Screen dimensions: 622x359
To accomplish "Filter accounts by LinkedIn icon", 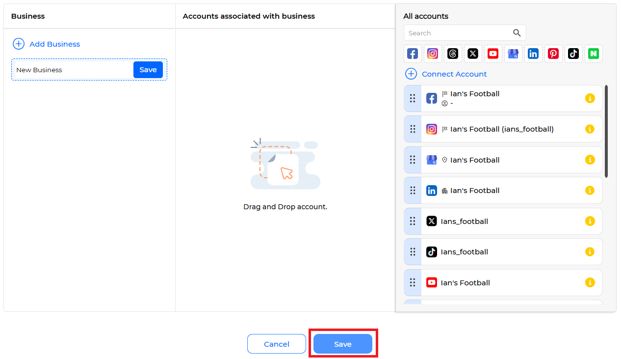I will (x=533, y=54).
